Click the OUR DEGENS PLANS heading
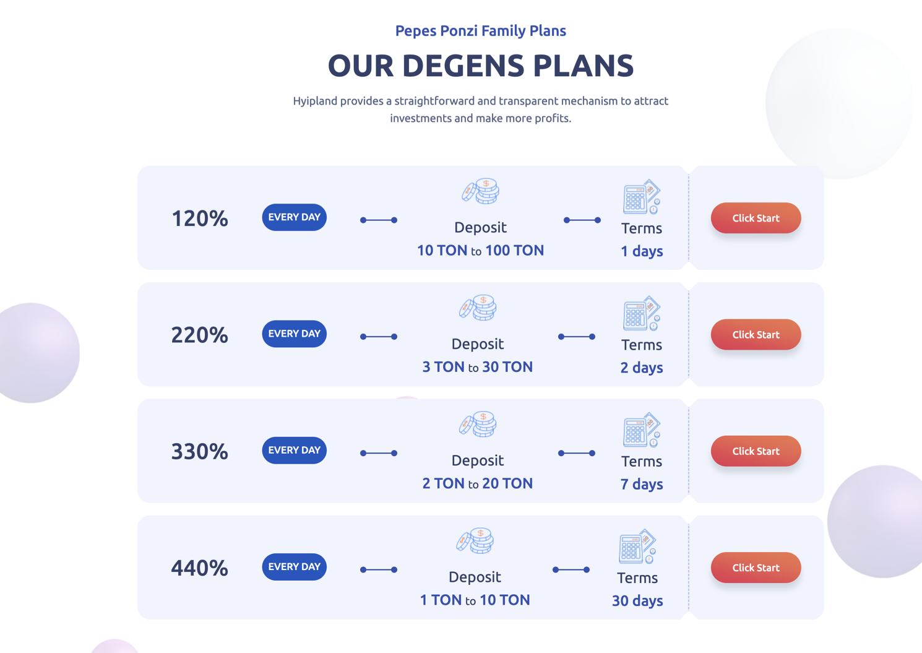Screen dimensions: 922x653 (481, 66)
